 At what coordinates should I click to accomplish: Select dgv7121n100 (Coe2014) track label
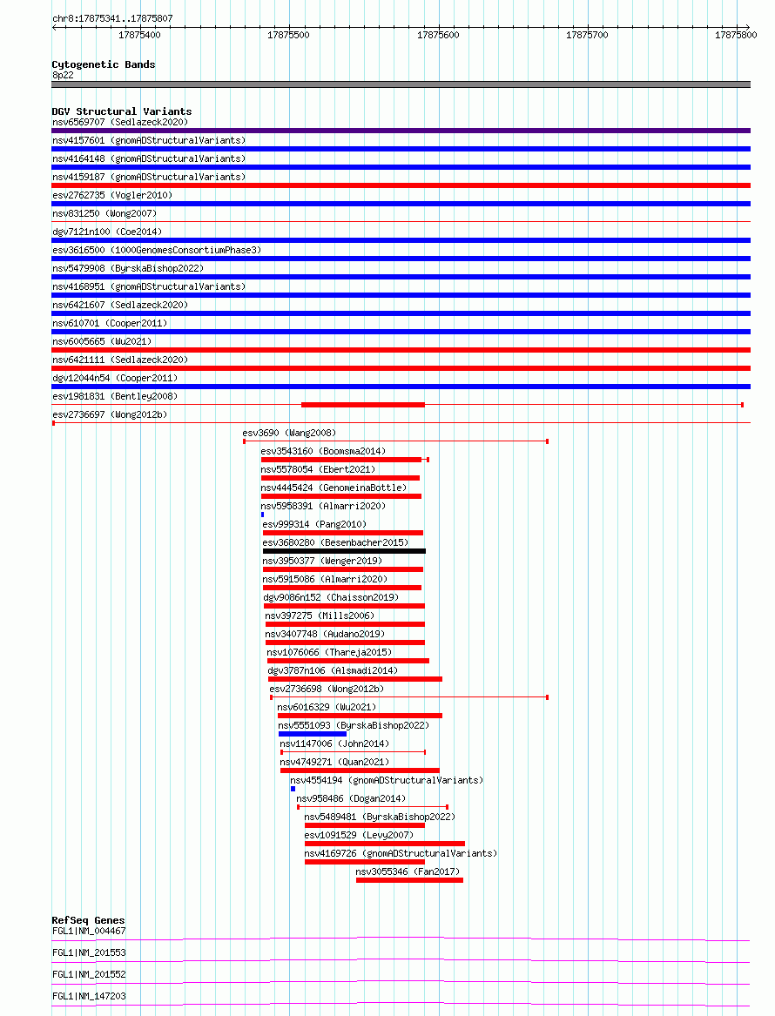click(x=107, y=232)
